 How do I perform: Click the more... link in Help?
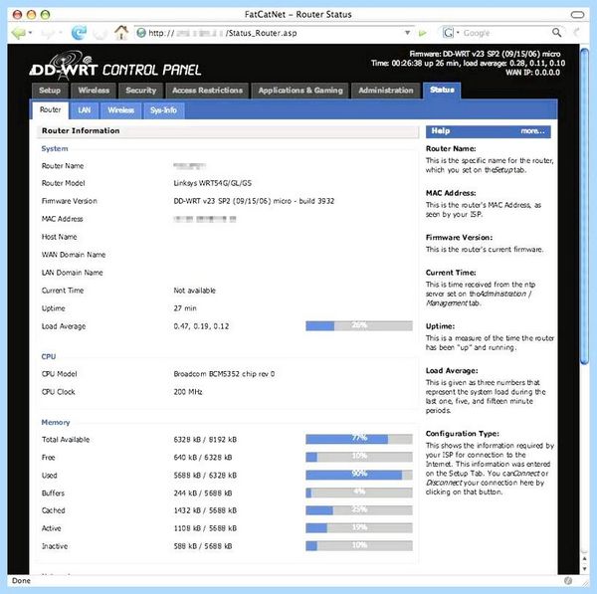click(x=532, y=131)
